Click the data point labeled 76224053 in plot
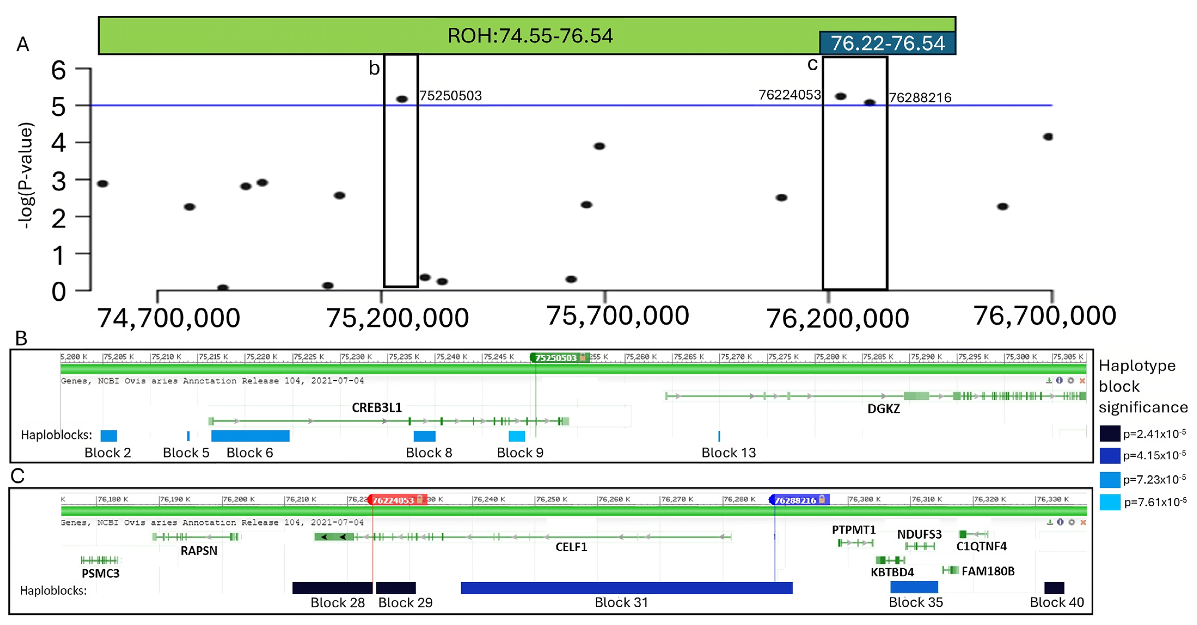The width and height of the screenshot is (1197, 625). (x=841, y=96)
